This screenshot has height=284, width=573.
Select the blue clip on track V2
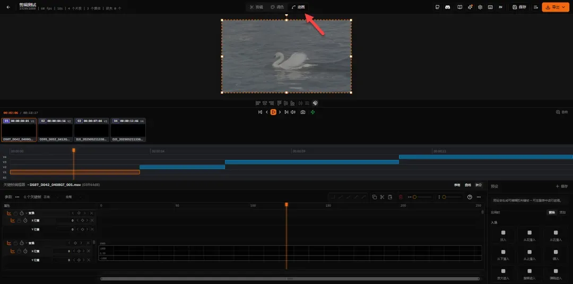click(x=182, y=167)
